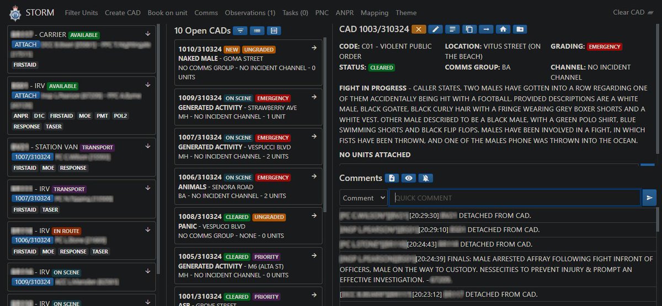
Task: Open Filter Units in the top menu
Action: (x=82, y=13)
